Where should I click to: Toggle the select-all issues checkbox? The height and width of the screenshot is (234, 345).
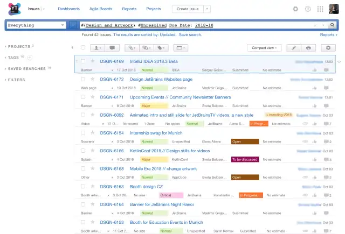click(x=83, y=47)
